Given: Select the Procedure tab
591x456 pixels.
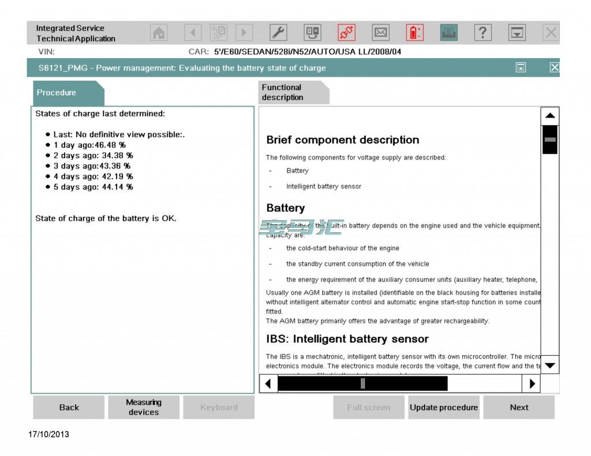Looking at the screenshot, I should [69, 93].
